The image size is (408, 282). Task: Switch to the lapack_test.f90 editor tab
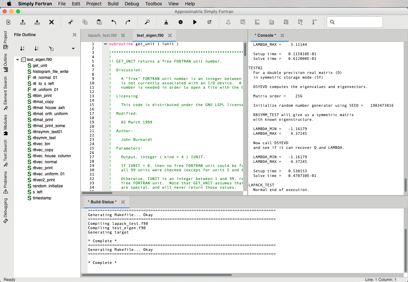tap(102, 35)
